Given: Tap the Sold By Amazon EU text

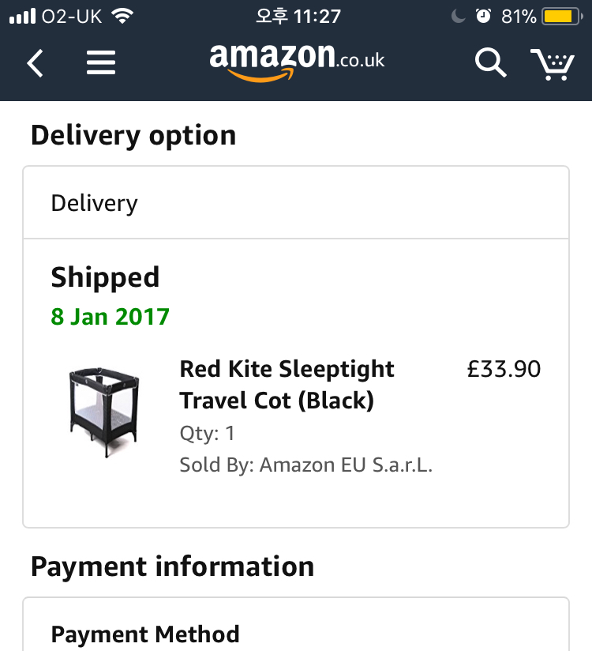Looking at the screenshot, I should point(305,465).
